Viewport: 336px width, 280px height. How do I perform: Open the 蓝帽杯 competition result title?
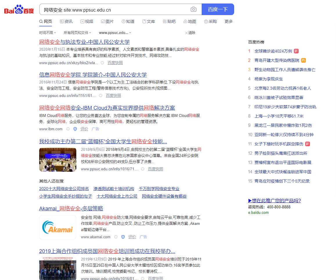[x=103, y=141]
